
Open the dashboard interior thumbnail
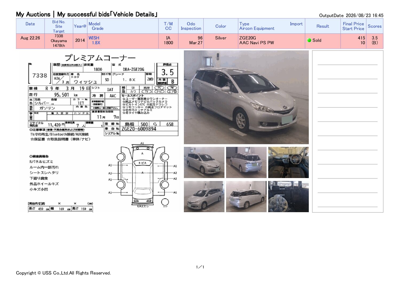(x=288, y=162)
